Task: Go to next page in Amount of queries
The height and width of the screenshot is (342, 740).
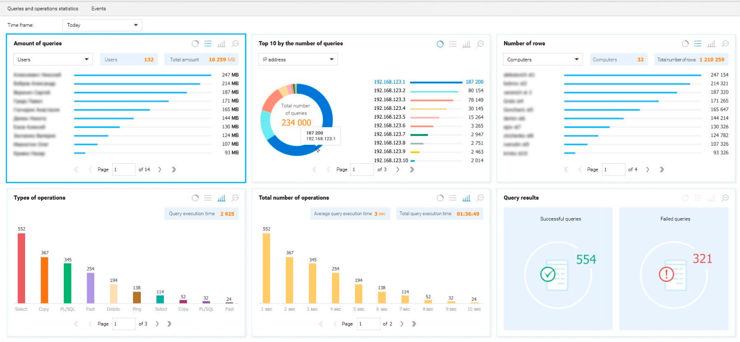Action: (x=160, y=169)
